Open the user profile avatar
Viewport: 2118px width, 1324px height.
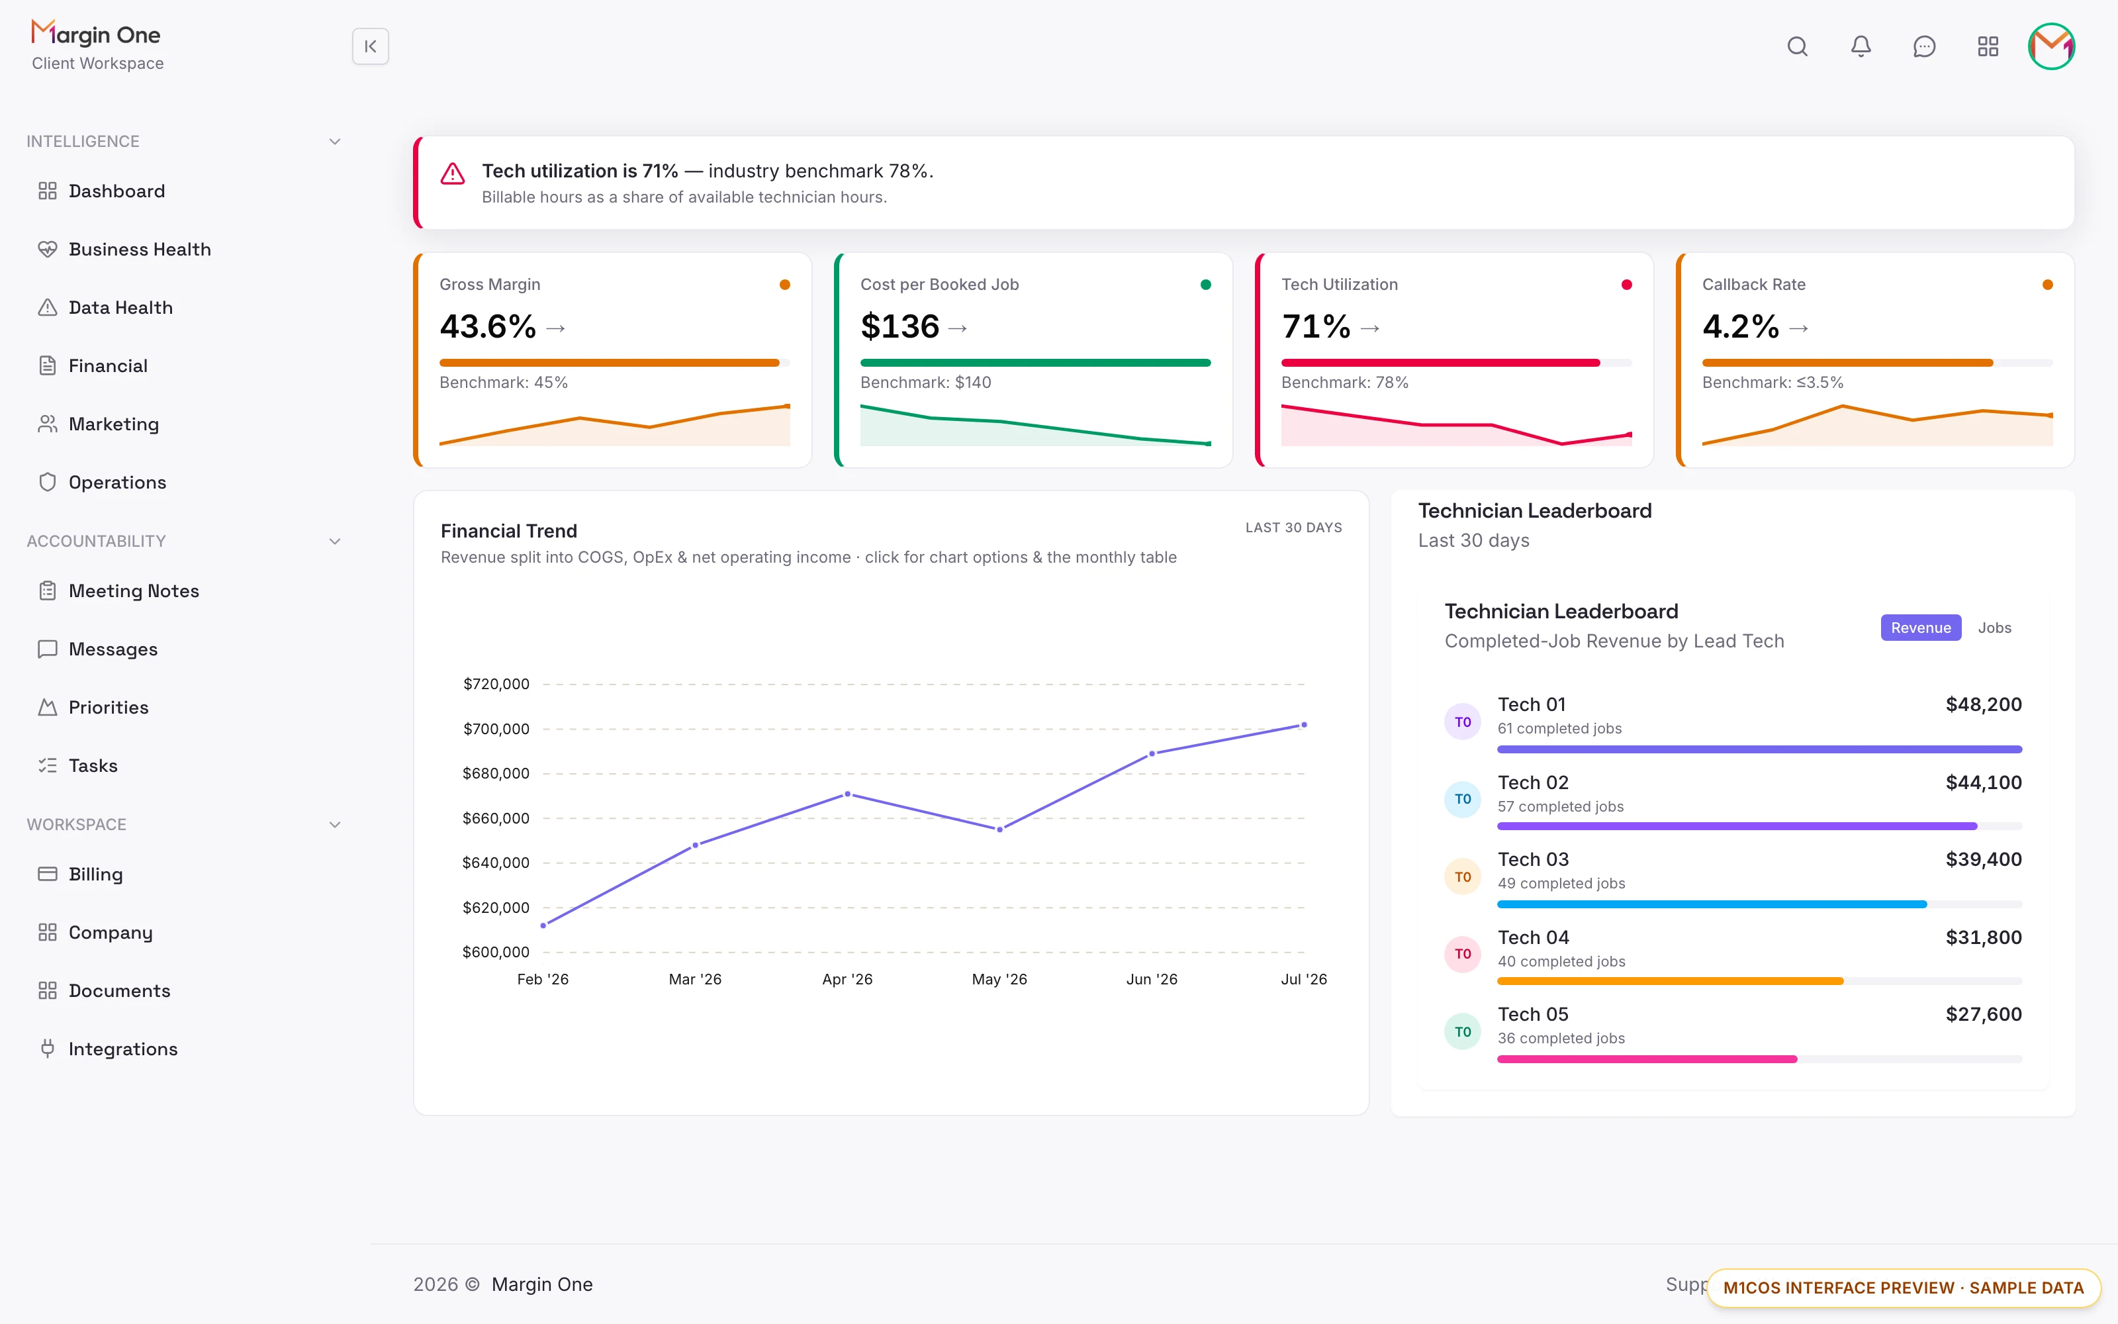[2050, 46]
